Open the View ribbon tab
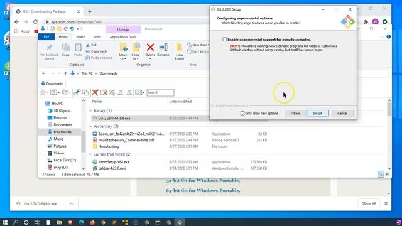 (x=97, y=37)
